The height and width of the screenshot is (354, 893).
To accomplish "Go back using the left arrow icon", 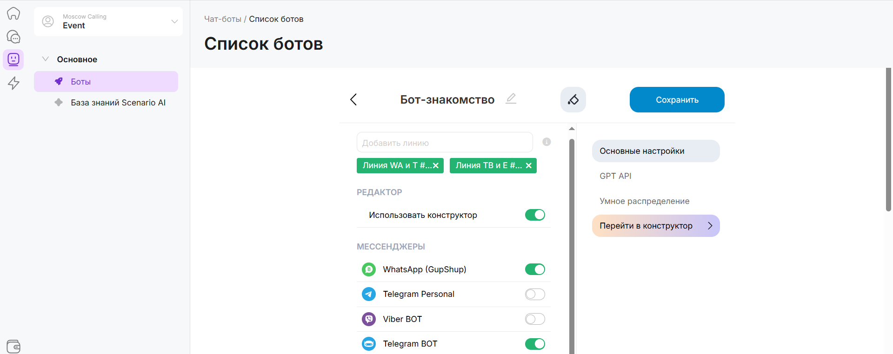I will [x=353, y=99].
